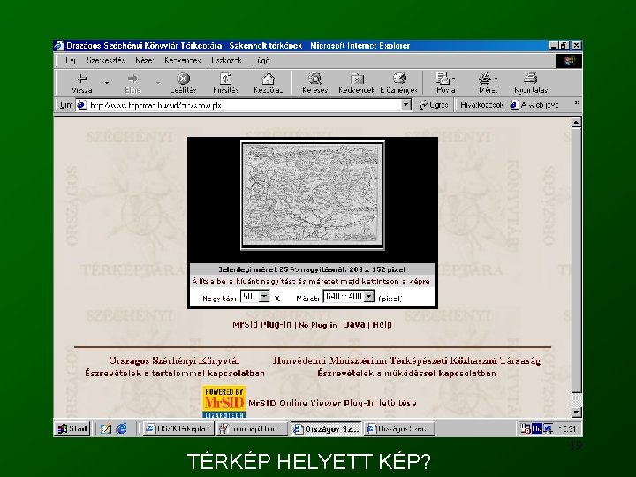Open the Help link below viewer
Screen dimensions: 636x477
pyautogui.click(x=382, y=324)
